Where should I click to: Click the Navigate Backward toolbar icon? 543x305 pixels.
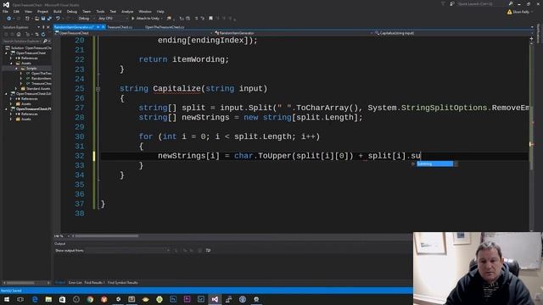point(9,19)
